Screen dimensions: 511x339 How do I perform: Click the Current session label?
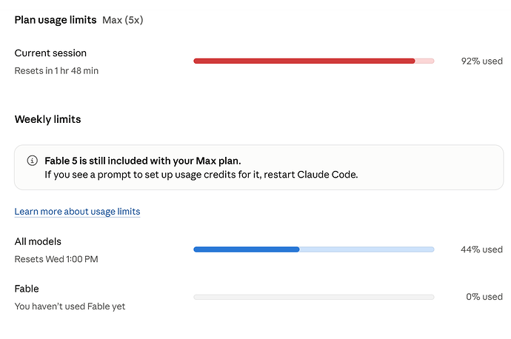pyautogui.click(x=50, y=53)
